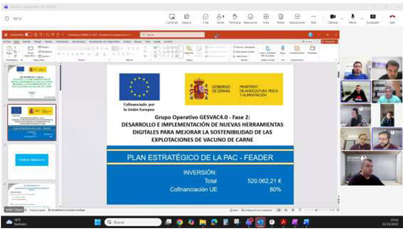Toggle the Micro (microphone) button

pyautogui.click(x=353, y=19)
